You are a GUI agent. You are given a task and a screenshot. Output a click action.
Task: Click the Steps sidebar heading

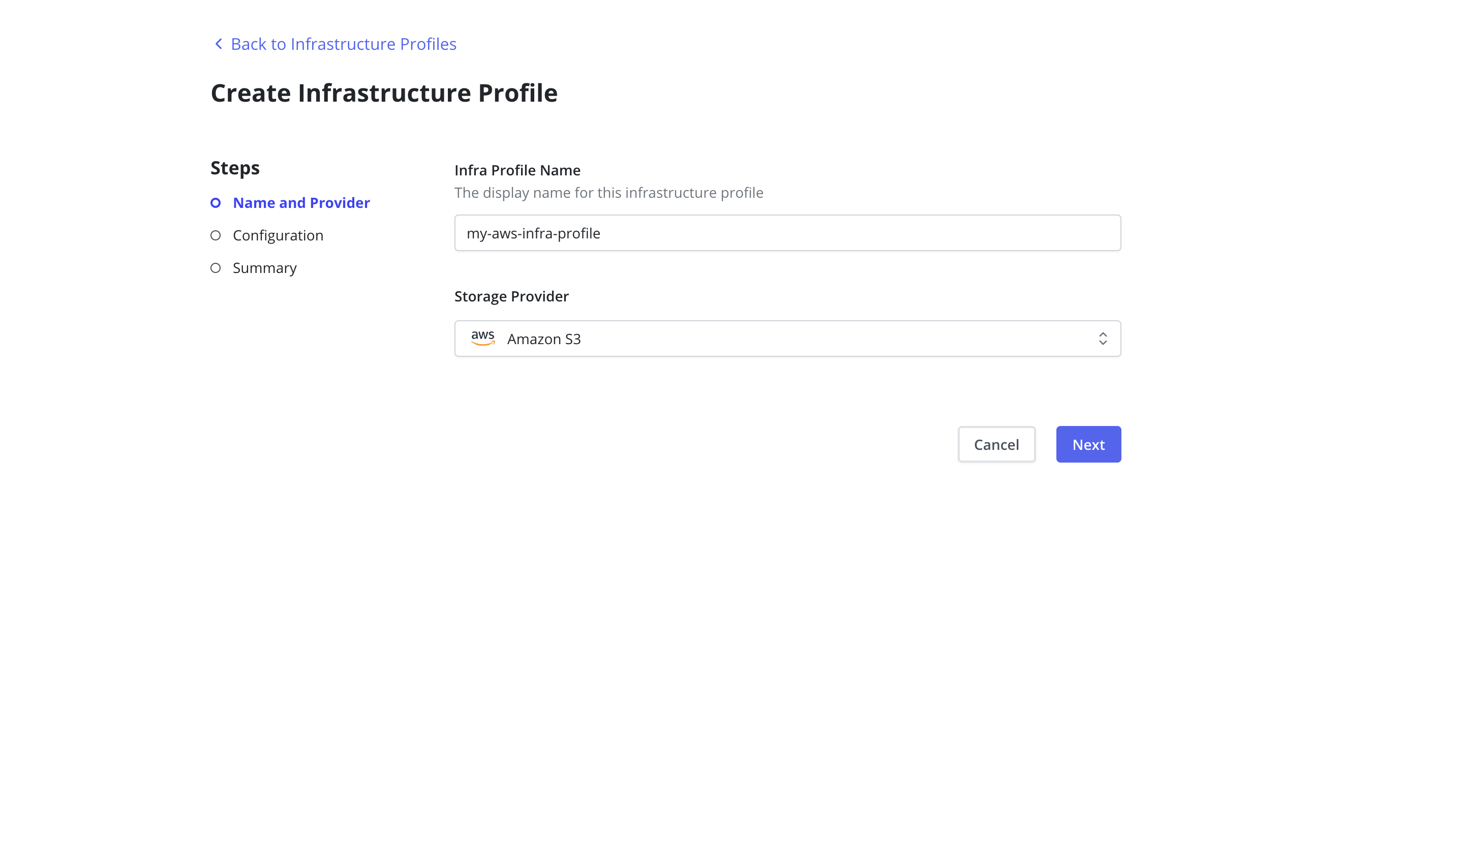pos(235,168)
